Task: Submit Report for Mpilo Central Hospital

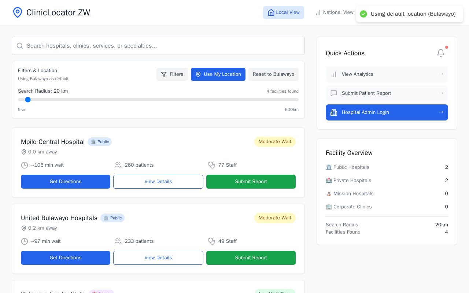Action: (x=251, y=182)
